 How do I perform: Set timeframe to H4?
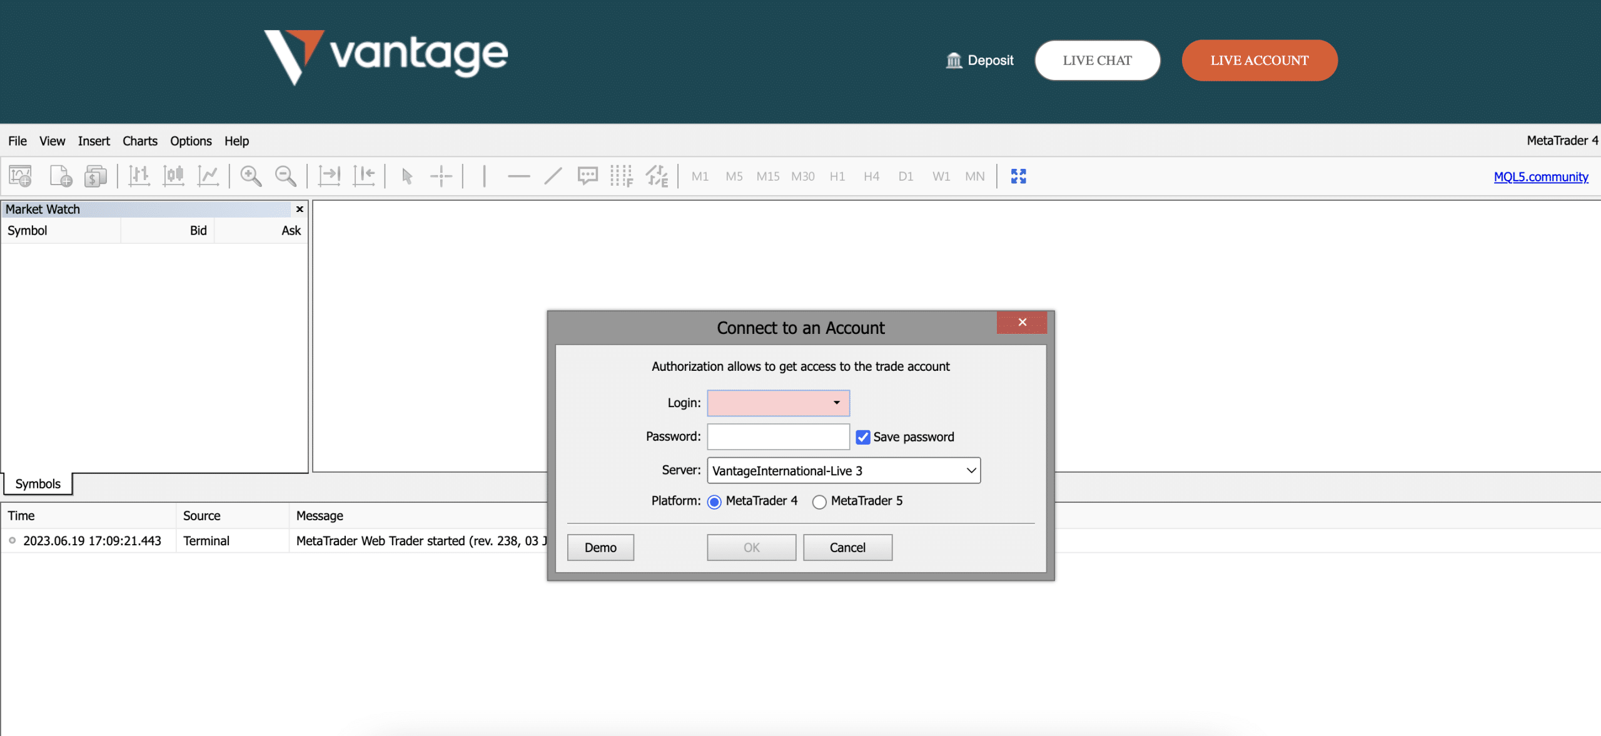tap(871, 177)
